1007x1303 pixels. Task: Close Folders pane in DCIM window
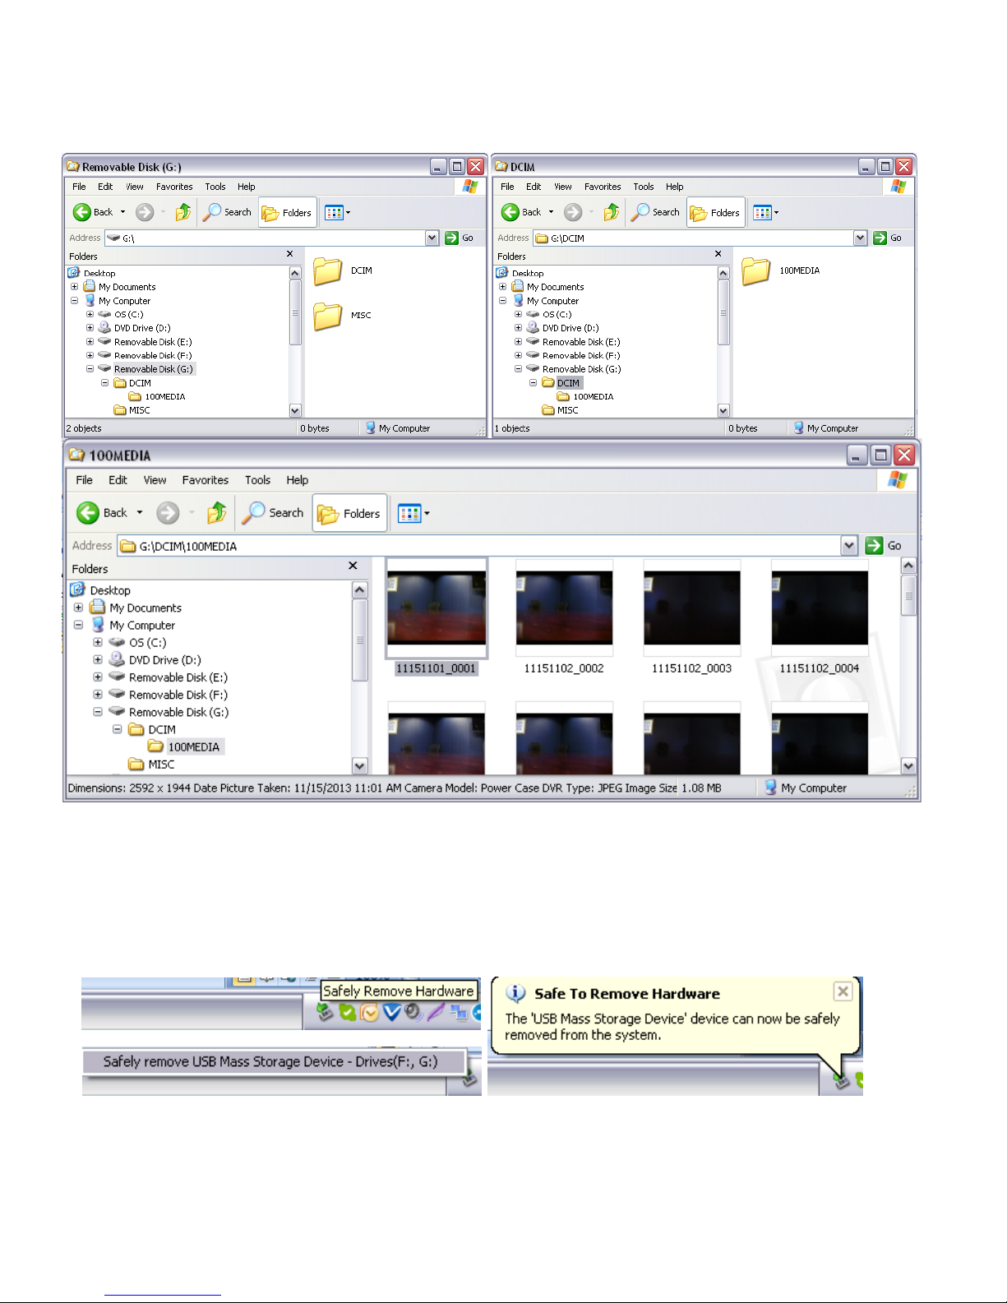(718, 254)
